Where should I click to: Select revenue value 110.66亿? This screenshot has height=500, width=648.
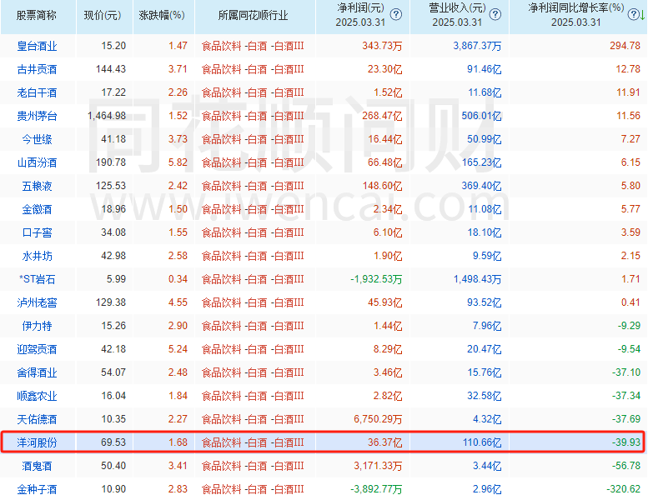pos(482,442)
